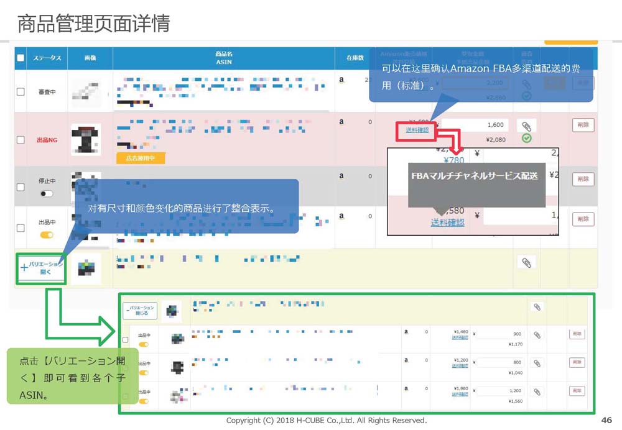Click the Amazon 'a' icon in the ¥1,480 row
Image resolution: width=622 pixels, height=430 pixels.
pos(406,331)
